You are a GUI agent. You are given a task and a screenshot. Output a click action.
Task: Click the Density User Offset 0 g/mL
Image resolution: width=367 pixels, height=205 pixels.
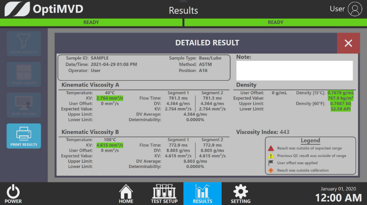click(x=279, y=93)
